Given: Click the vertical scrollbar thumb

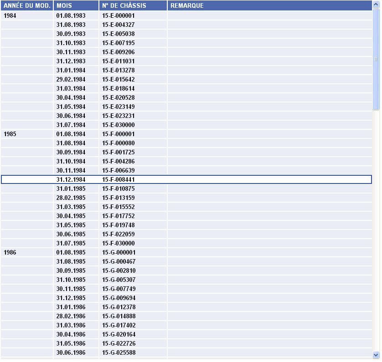Looking at the screenshot, I should click(x=376, y=59).
